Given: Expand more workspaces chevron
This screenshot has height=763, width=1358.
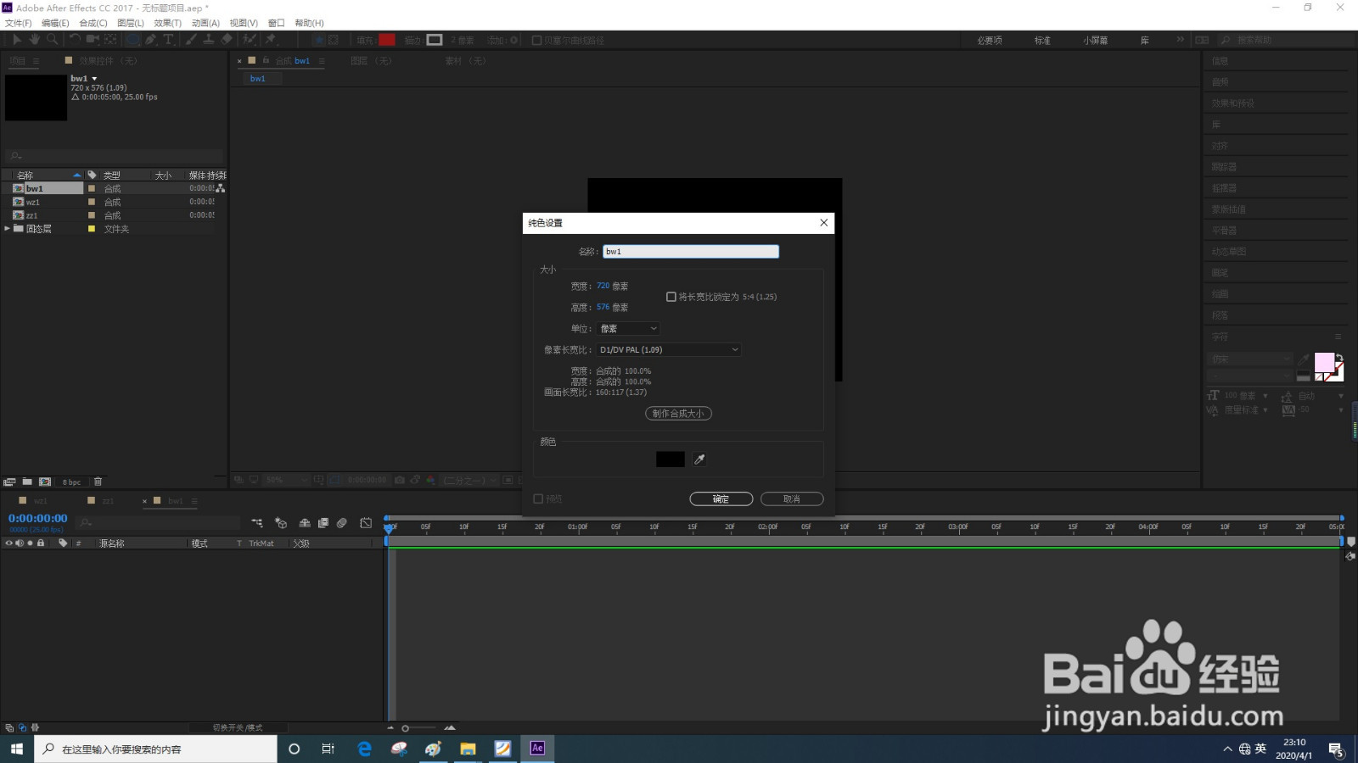Looking at the screenshot, I should click(1180, 40).
